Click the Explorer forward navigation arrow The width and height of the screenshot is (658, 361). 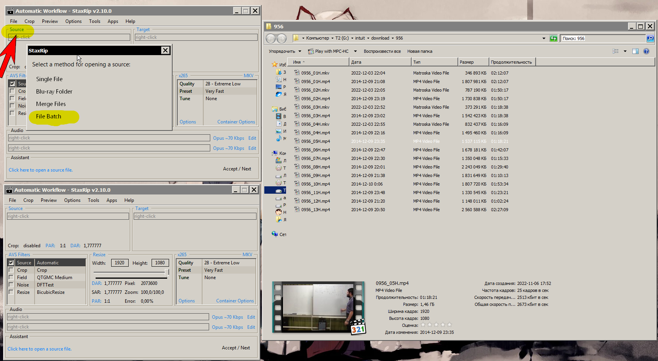click(x=281, y=38)
